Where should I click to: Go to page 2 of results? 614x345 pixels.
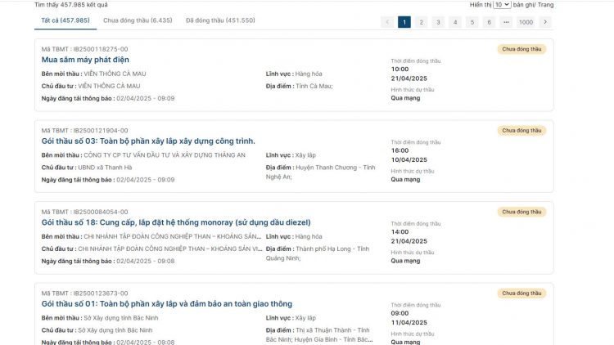421,22
